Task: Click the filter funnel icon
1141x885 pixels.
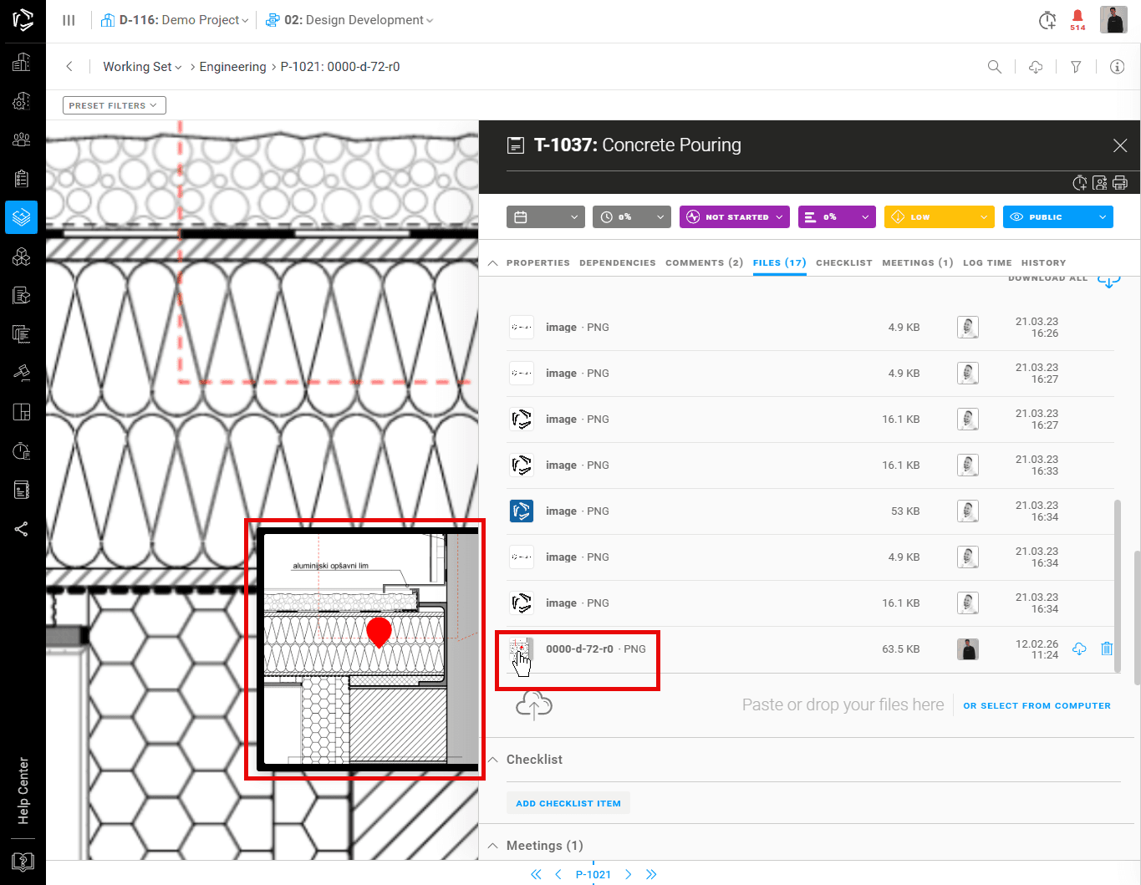Action: tap(1076, 67)
